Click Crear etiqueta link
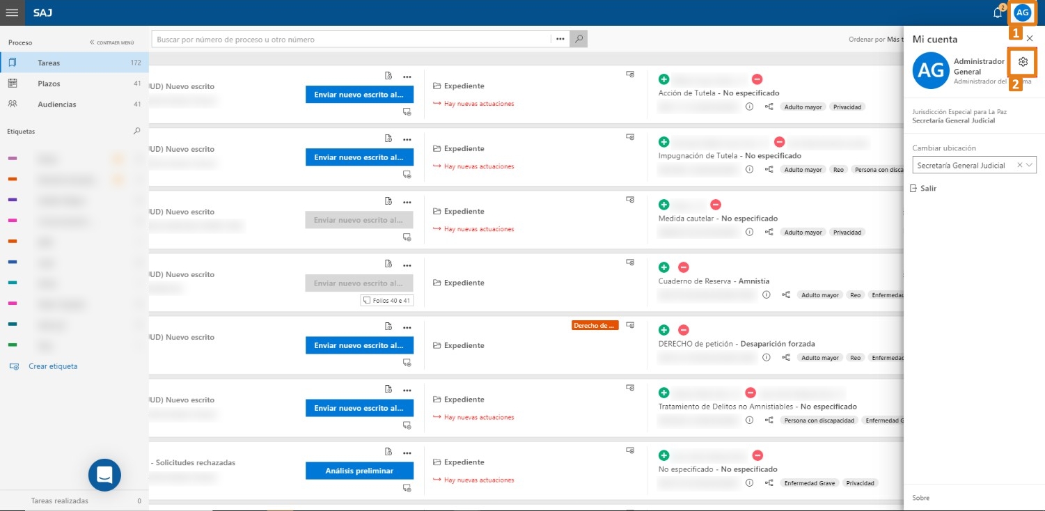The width and height of the screenshot is (1045, 511). pos(53,366)
